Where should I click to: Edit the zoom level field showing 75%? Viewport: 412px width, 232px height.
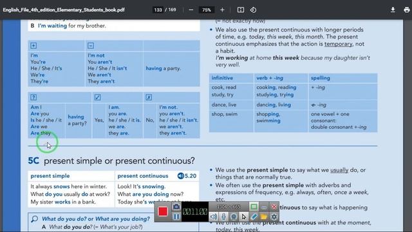[207, 10]
